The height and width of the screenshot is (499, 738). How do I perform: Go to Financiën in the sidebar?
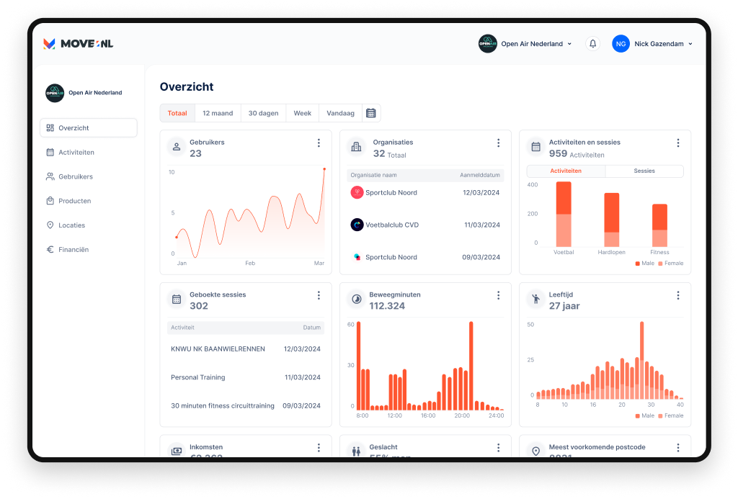(73, 250)
